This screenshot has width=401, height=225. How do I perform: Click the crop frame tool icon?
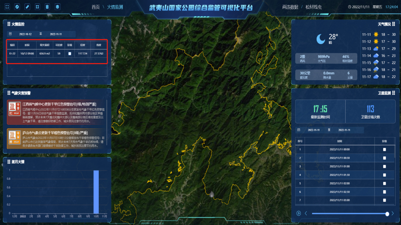tap(37, 7)
